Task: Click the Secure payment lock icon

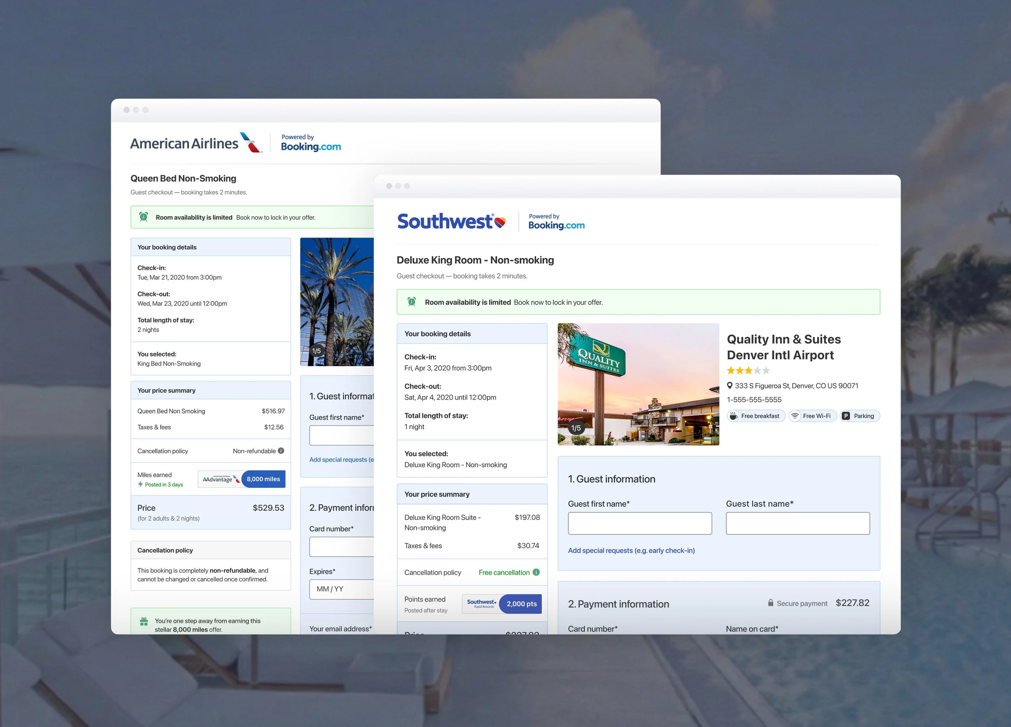Action: pyautogui.click(x=771, y=602)
